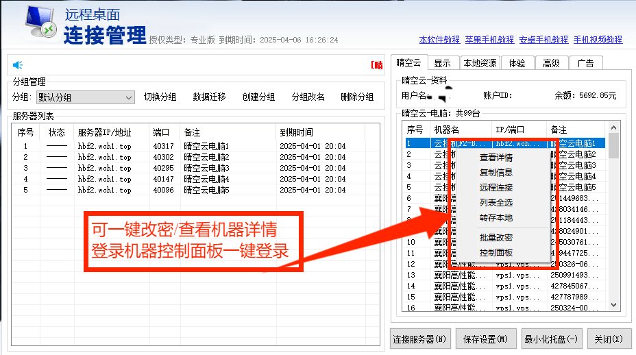Select server row 晴空云电脑3 in the list
This screenshot has height=355, width=636.
[206, 168]
